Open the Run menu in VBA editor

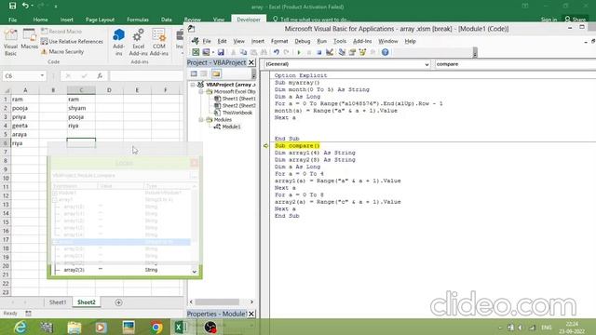pos(321,41)
